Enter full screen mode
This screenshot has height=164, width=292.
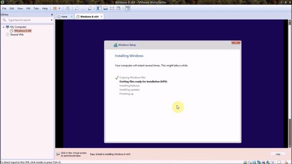click(112, 8)
